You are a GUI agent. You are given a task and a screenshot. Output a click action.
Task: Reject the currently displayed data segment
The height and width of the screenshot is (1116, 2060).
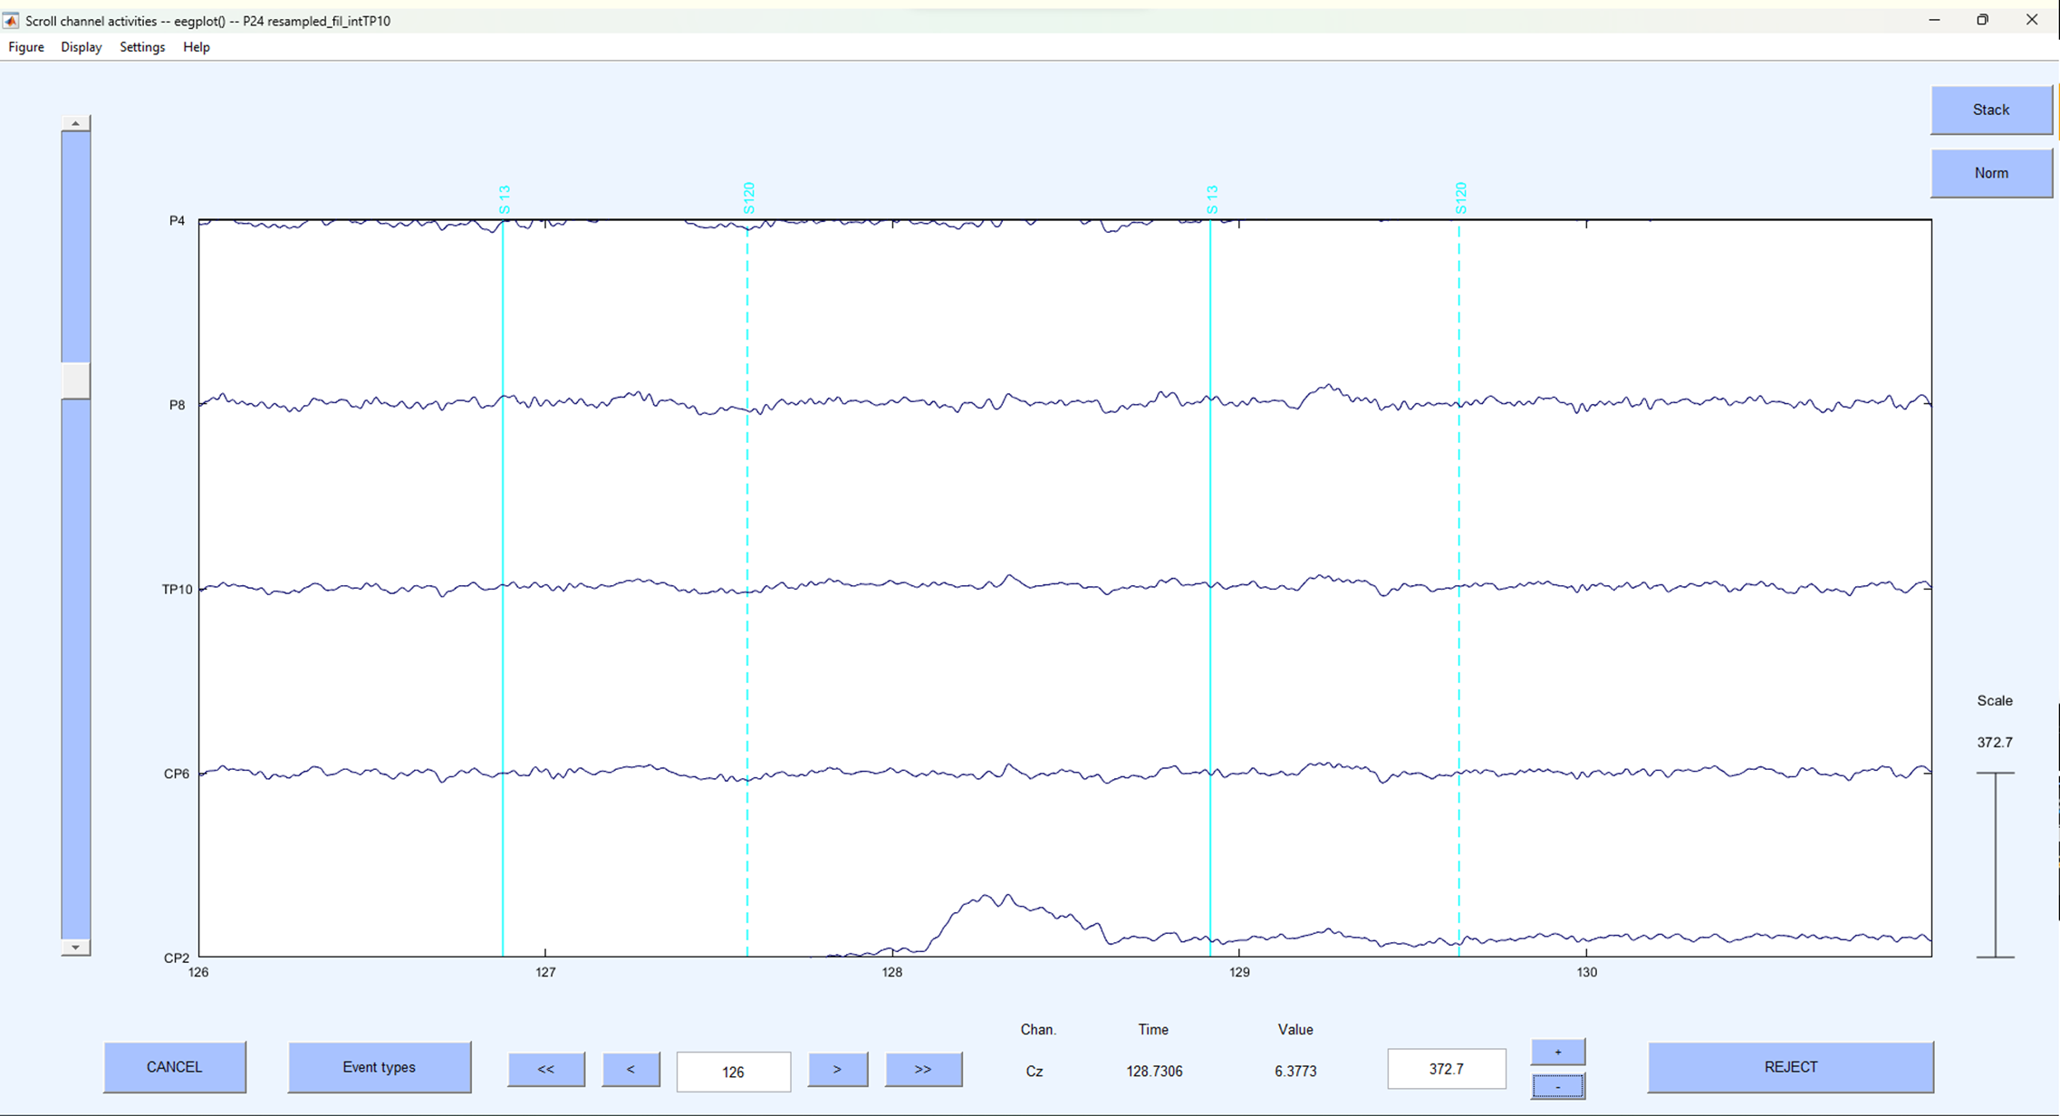click(x=1791, y=1067)
